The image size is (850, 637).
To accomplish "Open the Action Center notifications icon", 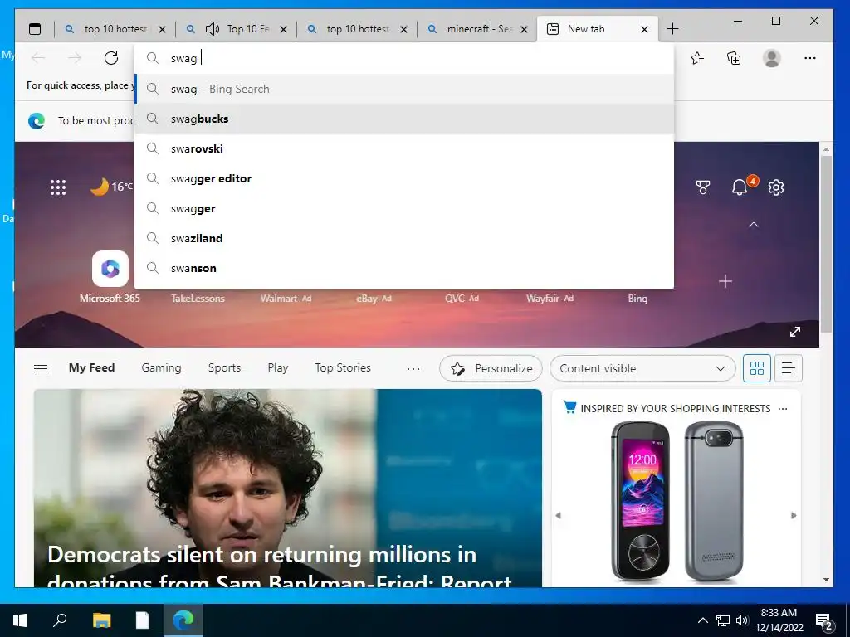I will click(x=824, y=620).
